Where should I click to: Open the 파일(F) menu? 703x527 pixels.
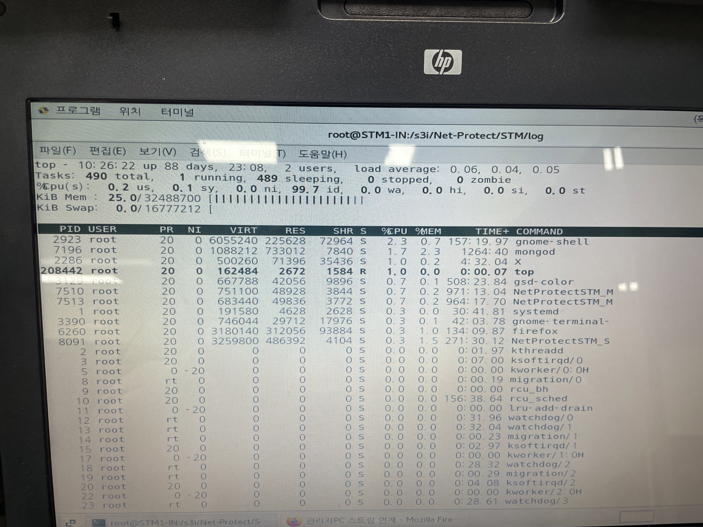click(x=58, y=150)
